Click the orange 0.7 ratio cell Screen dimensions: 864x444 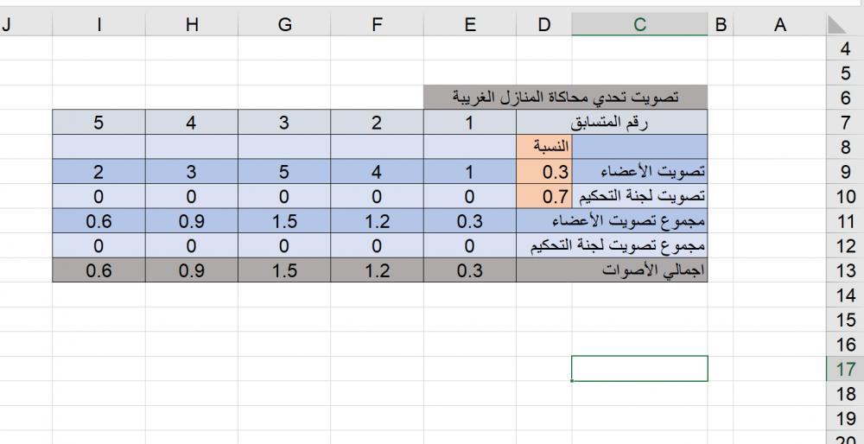(x=543, y=196)
